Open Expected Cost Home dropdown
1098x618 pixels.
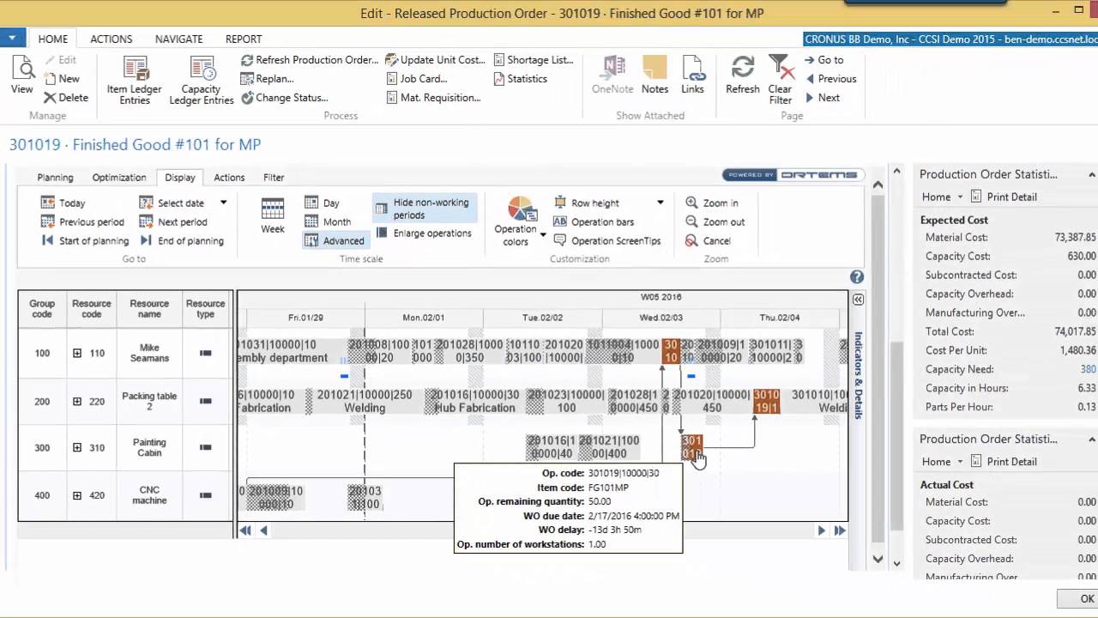[x=942, y=197]
